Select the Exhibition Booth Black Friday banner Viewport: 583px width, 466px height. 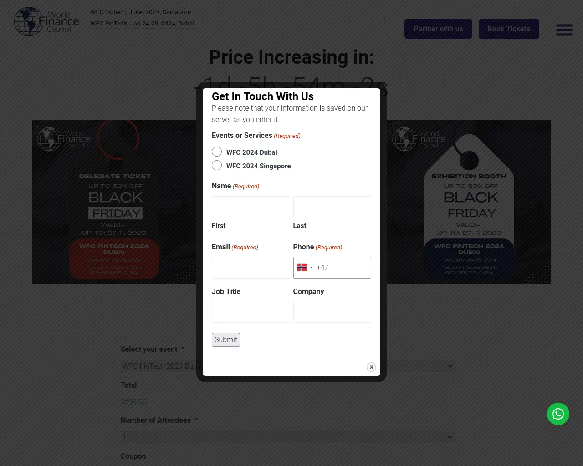pyautogui.click(x=469, y=202)
